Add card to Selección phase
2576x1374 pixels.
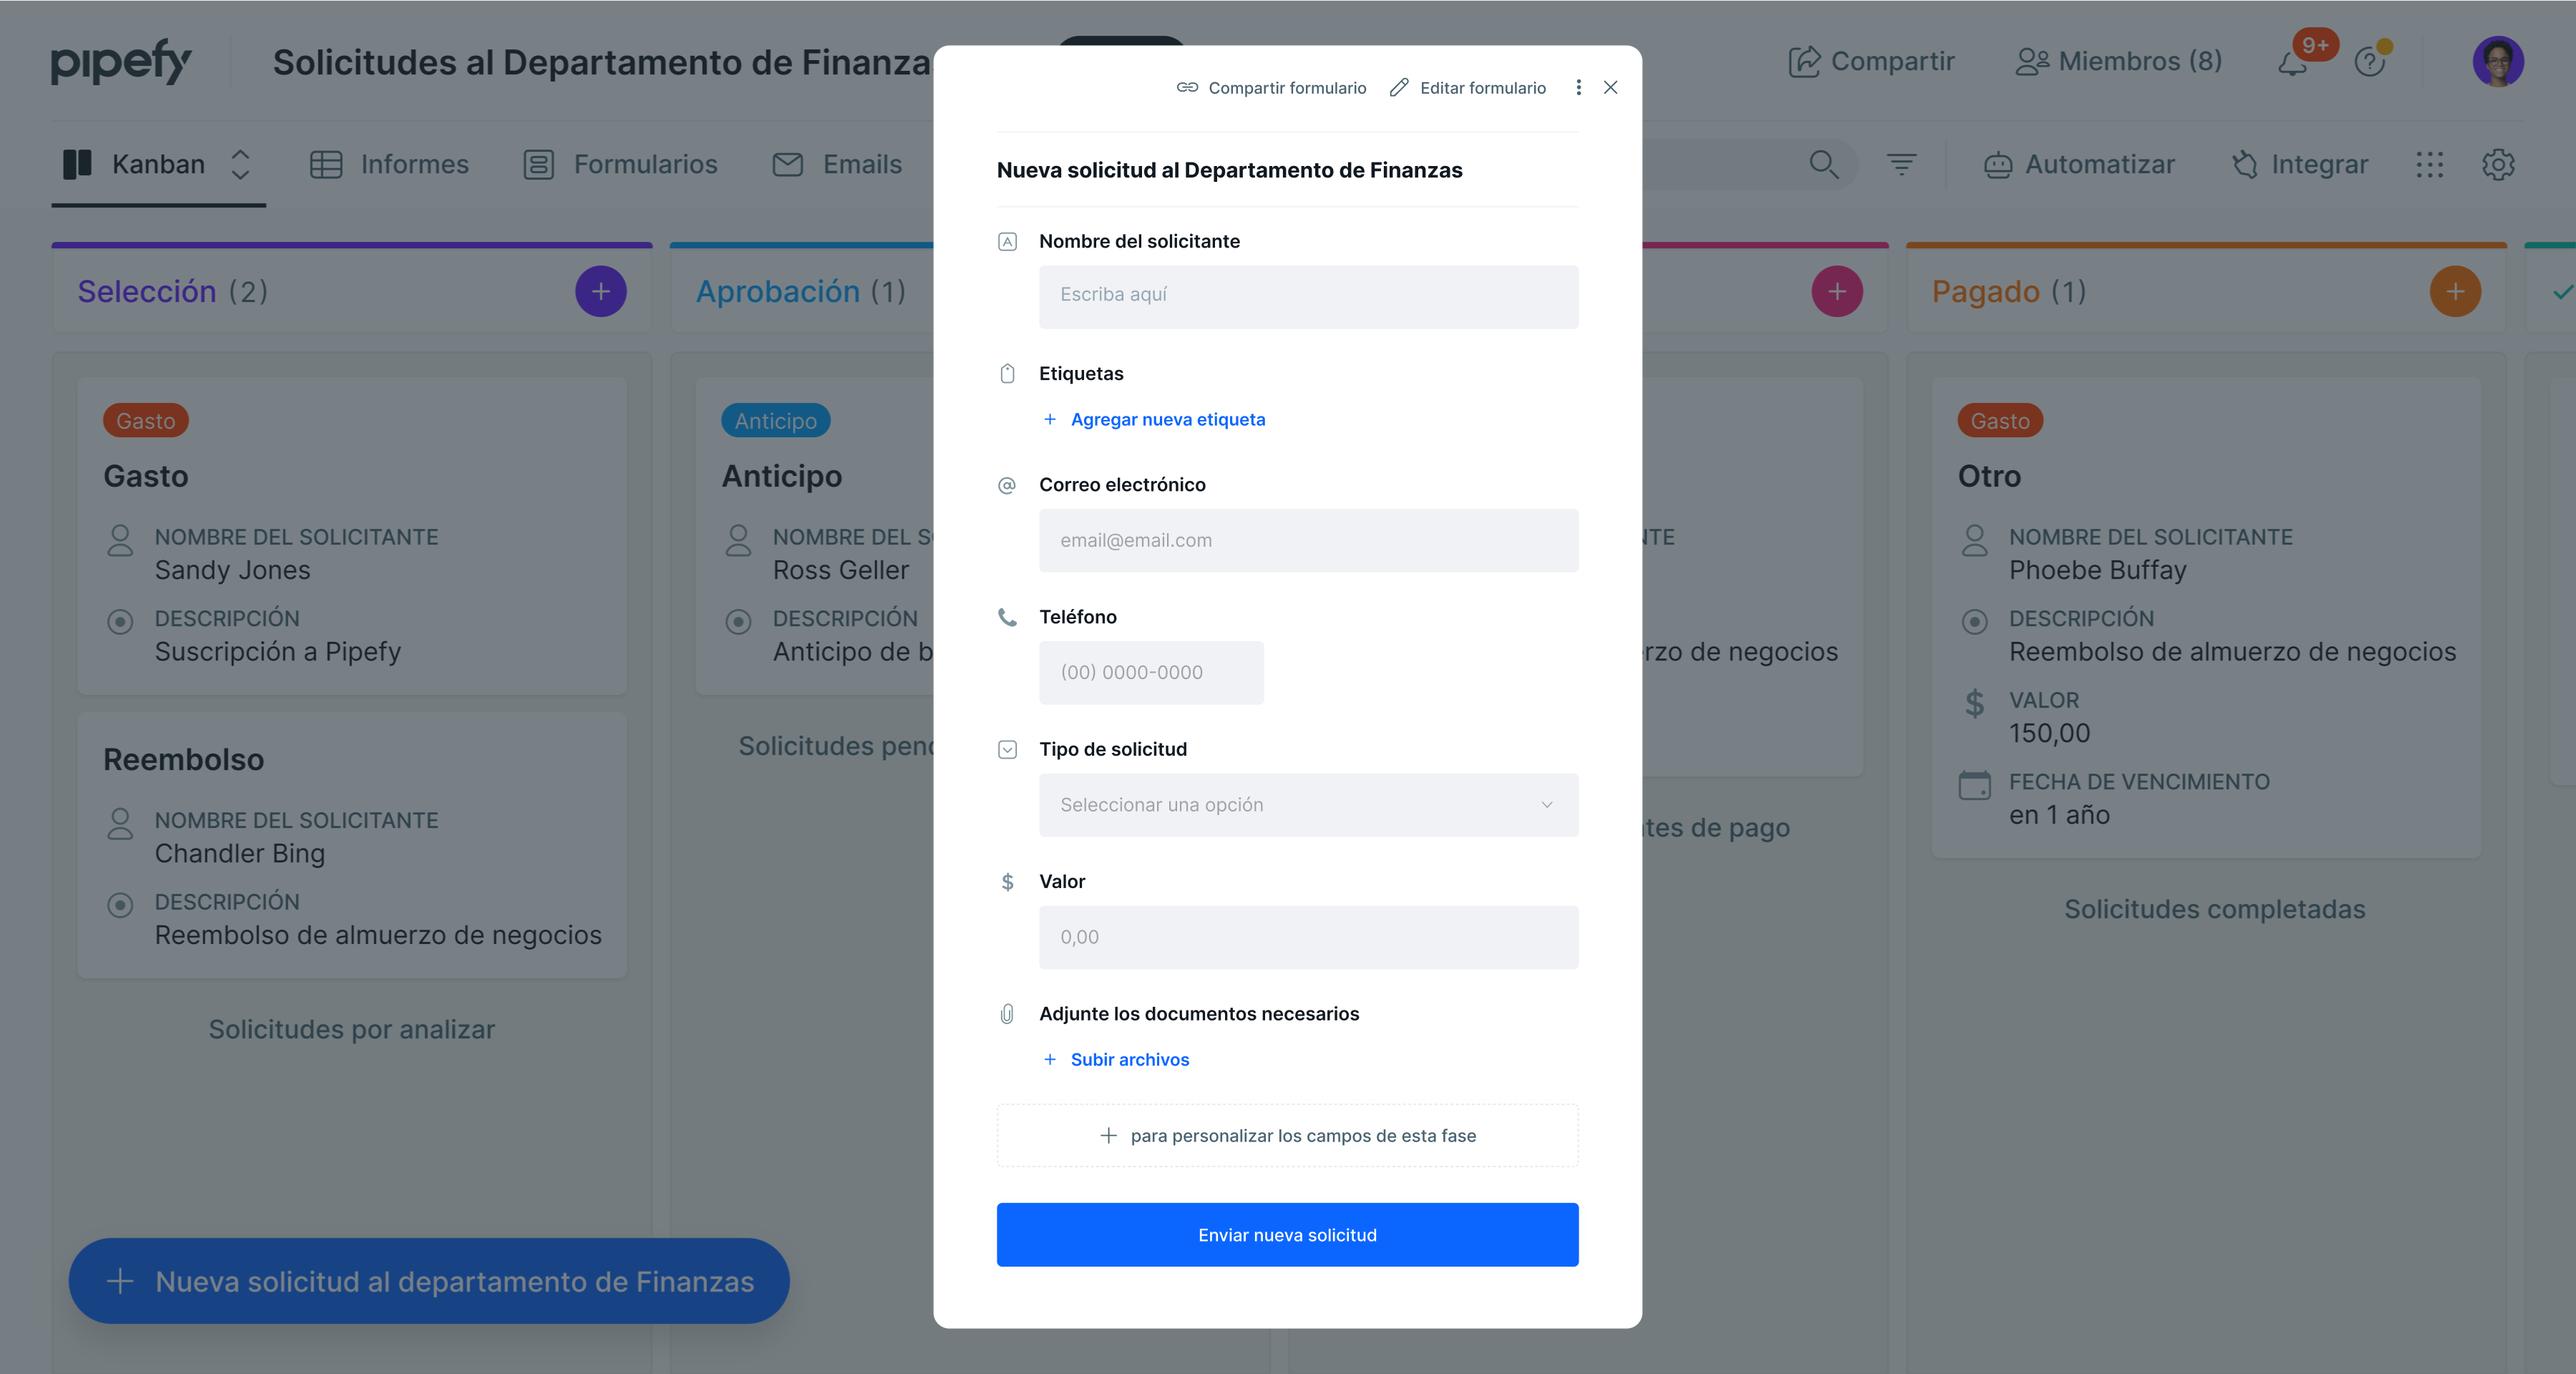(600, 291)
